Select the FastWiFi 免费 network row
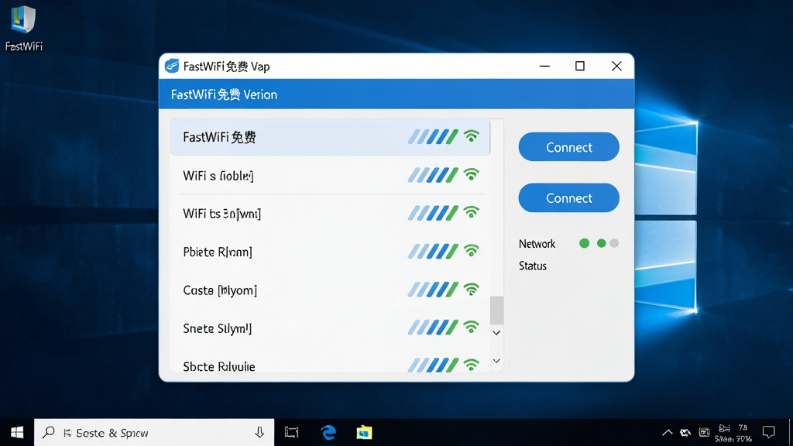 pos(330,137)
